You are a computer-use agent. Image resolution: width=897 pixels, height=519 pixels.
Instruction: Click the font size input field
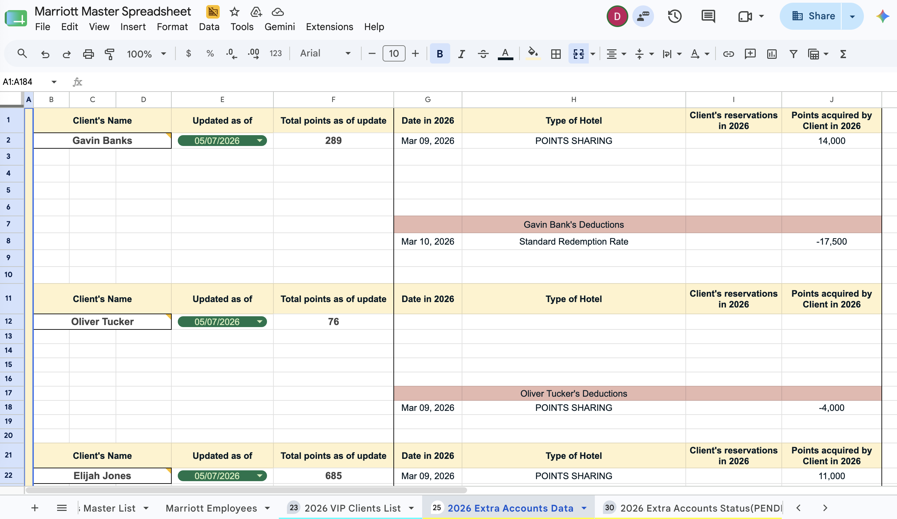tap(394, 53)
